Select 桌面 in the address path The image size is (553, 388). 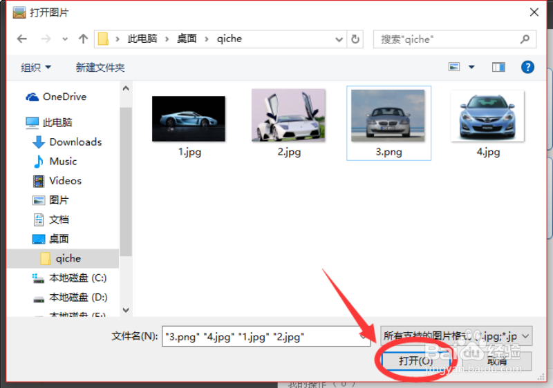187,39
